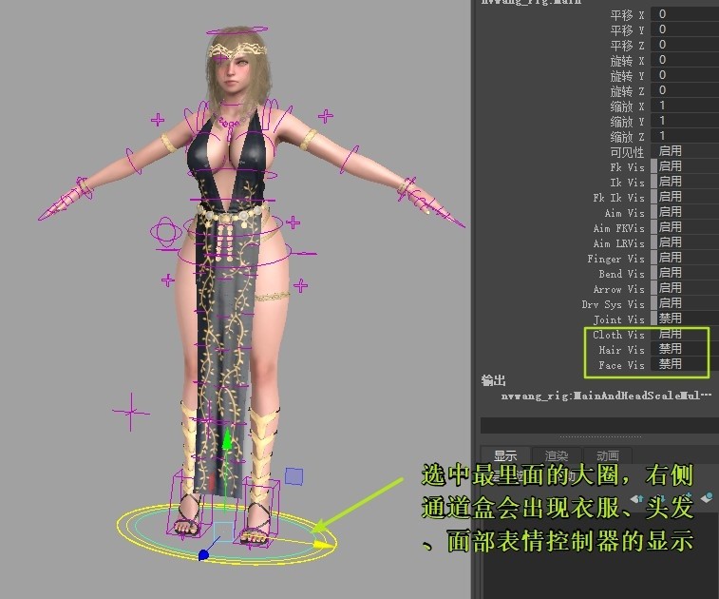Select the nvwang_rig:MainAndHeadScaleMul output node

pos(606,396)
